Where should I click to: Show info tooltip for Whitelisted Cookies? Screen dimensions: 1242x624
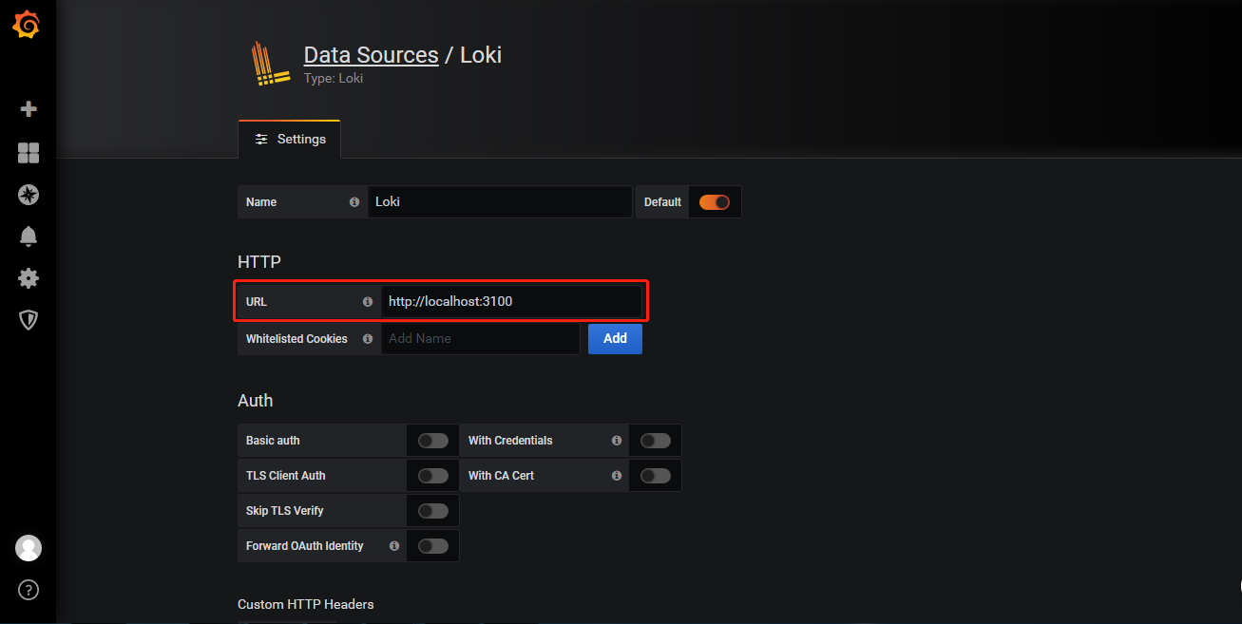point(368,339)
